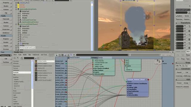Click the Particle Renderer node header icon

point(69,58)
